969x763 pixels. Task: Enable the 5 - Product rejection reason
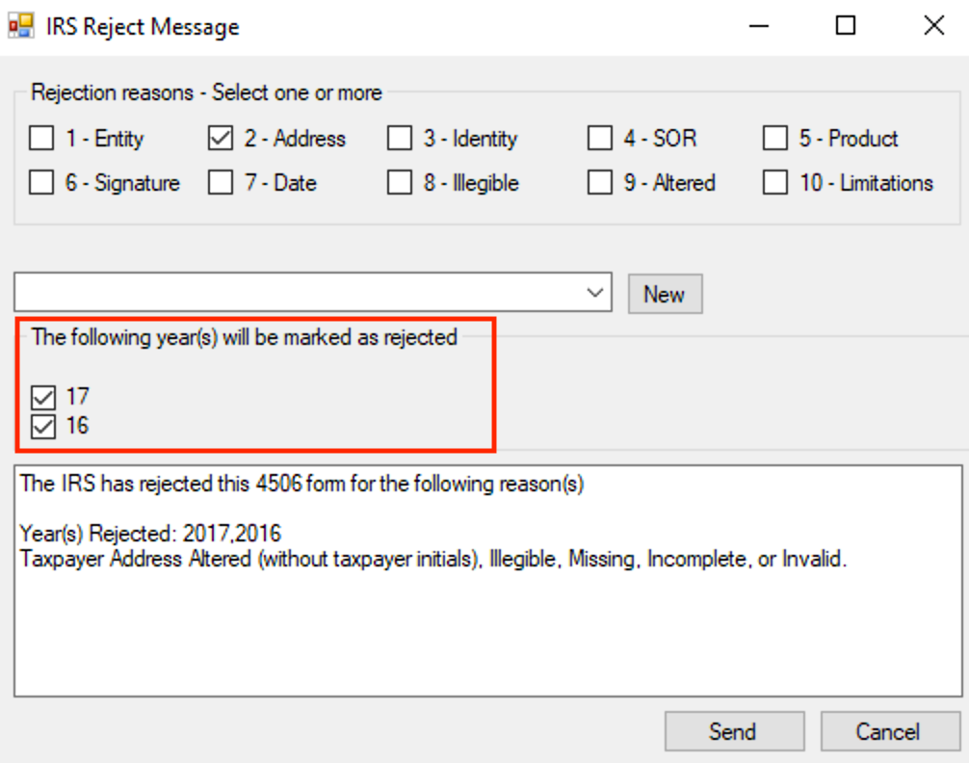[x=775, y=138]
